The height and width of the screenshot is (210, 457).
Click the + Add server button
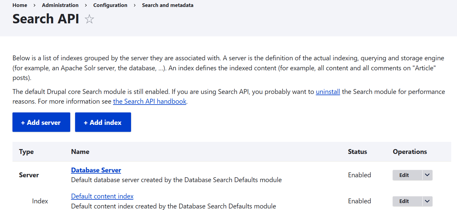41,122
